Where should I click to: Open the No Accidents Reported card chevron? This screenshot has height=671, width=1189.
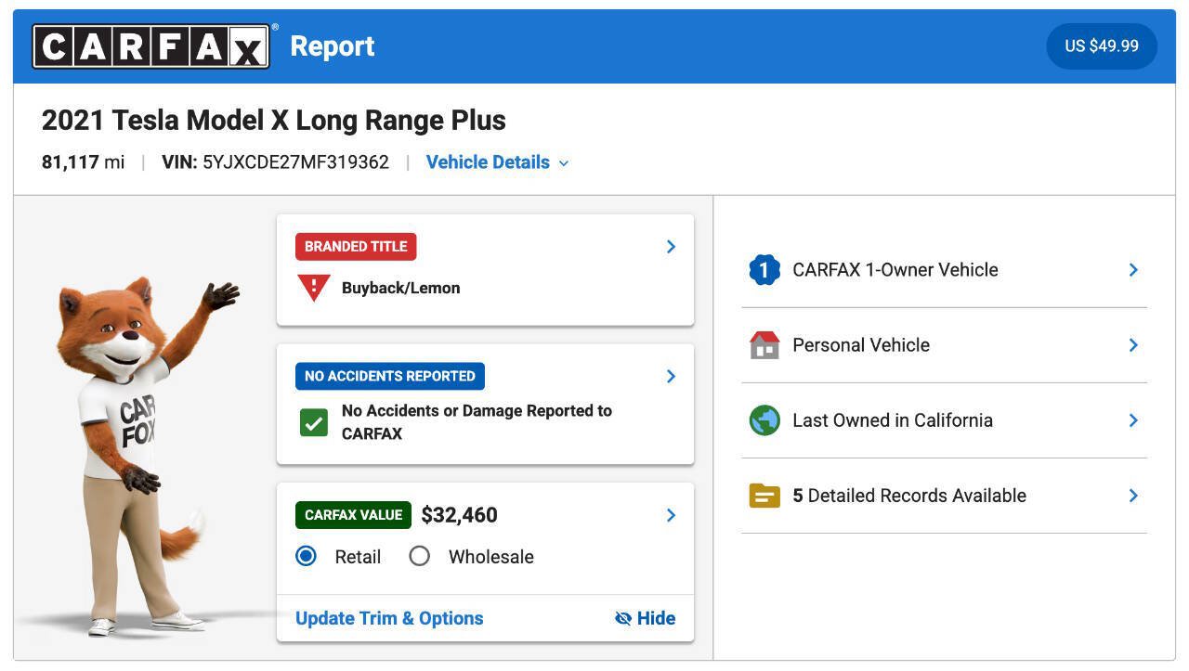pyautogui.click(x=671, y=377)
